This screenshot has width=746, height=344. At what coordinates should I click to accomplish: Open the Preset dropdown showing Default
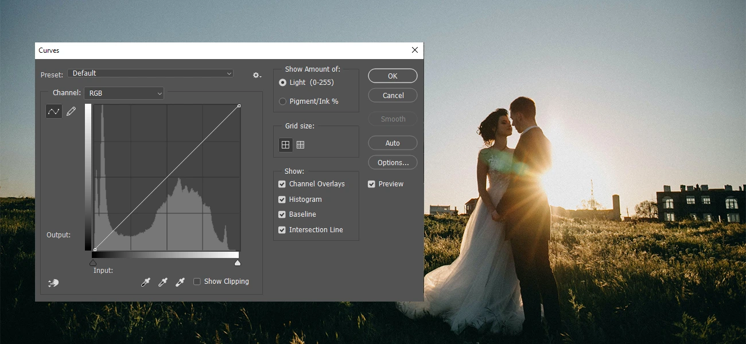tap(150, 73)
